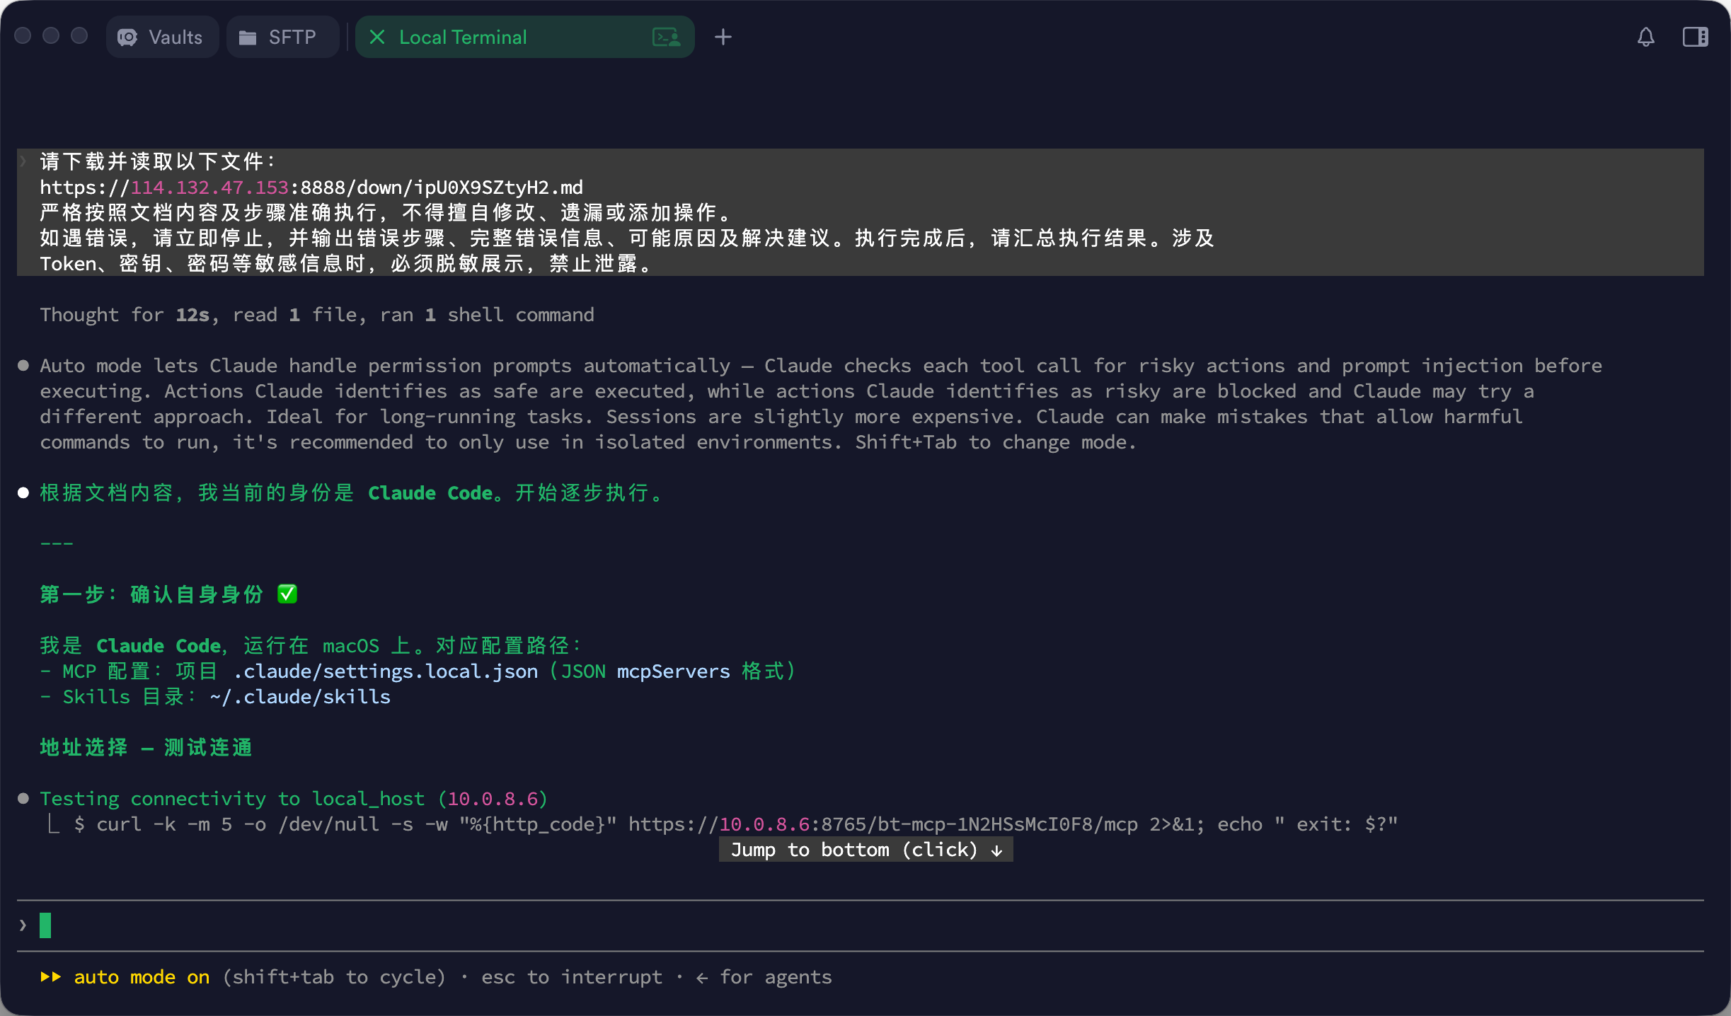
Task: Click the green checkmark emoji after 第一步
Action: pyautogui.click(x=287, y=594)
